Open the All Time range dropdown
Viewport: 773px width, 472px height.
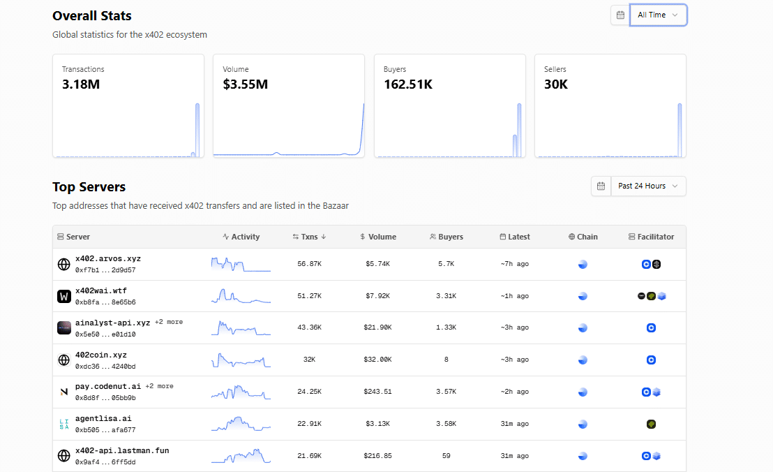[658, 15]
